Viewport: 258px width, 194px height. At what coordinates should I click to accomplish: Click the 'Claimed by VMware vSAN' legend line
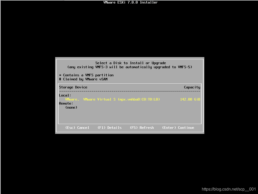click(x=83, y=79)
